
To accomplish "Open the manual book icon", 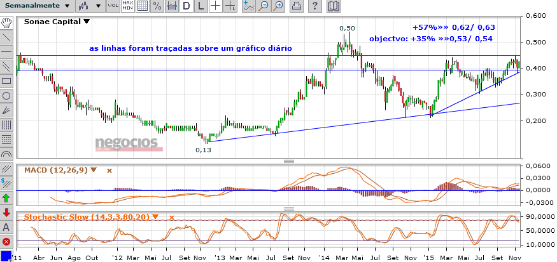I will tap(333, 6).
